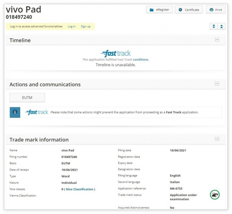Click the Fast Track logo in Timeline
232x214 pixels.
tap(116, 54)
